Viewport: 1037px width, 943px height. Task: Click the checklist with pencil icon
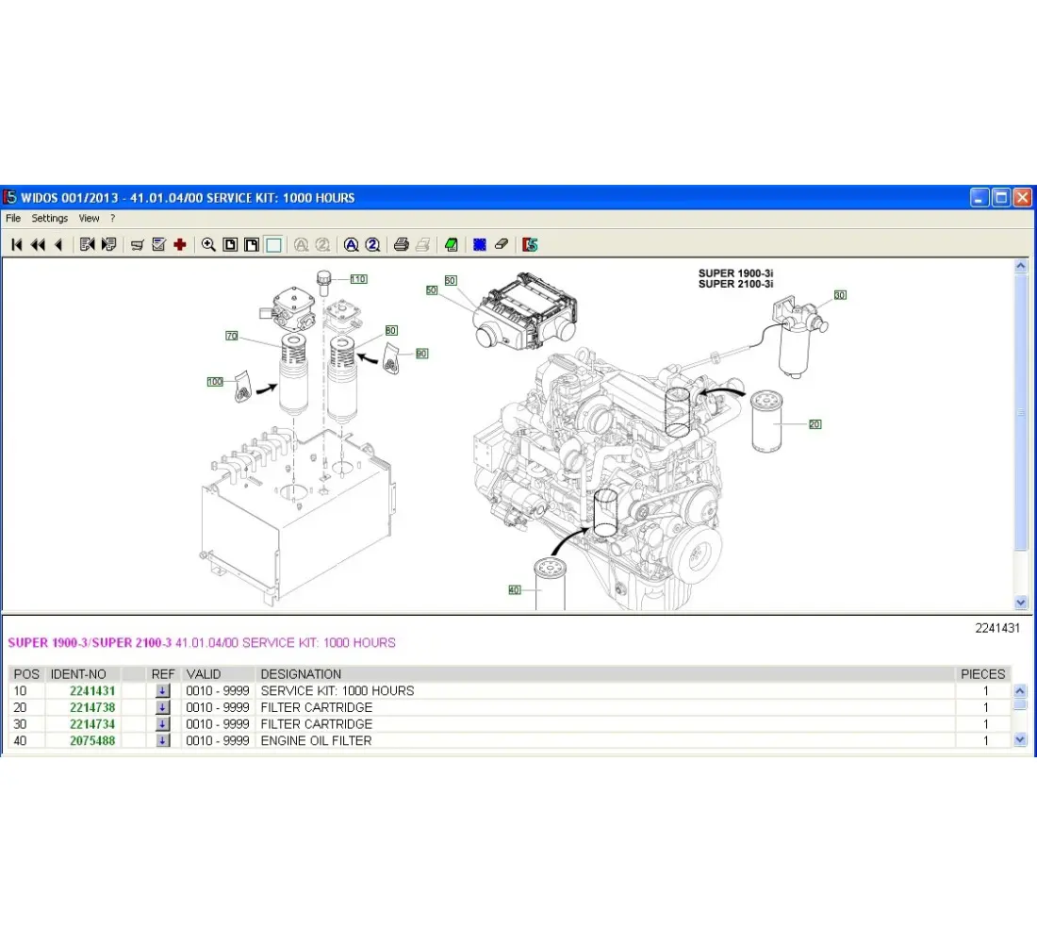point(158,245)
